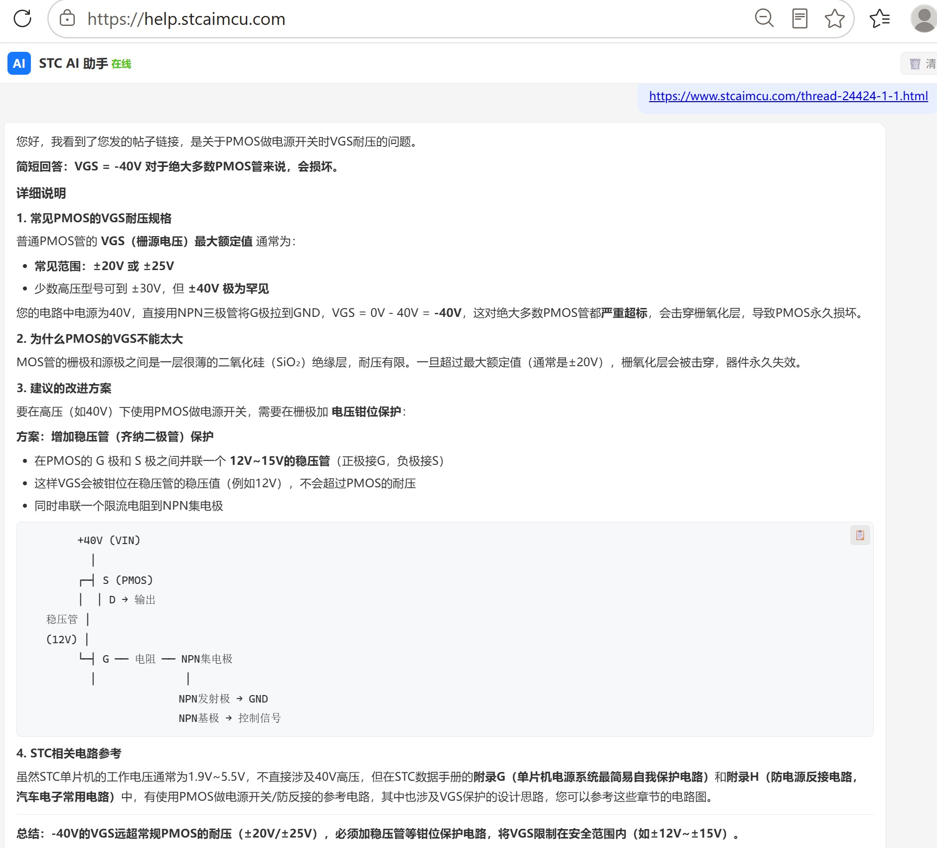
Task: Click the 详细说明 heading
Action: 41,193
